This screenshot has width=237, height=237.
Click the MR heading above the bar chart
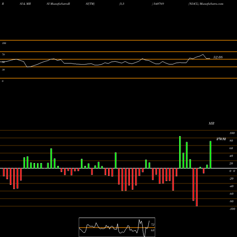211,123
